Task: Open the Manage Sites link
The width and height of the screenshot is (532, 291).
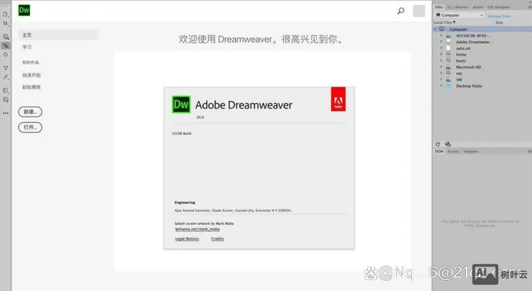Action: pyautogui.click(x=499, y=16)
